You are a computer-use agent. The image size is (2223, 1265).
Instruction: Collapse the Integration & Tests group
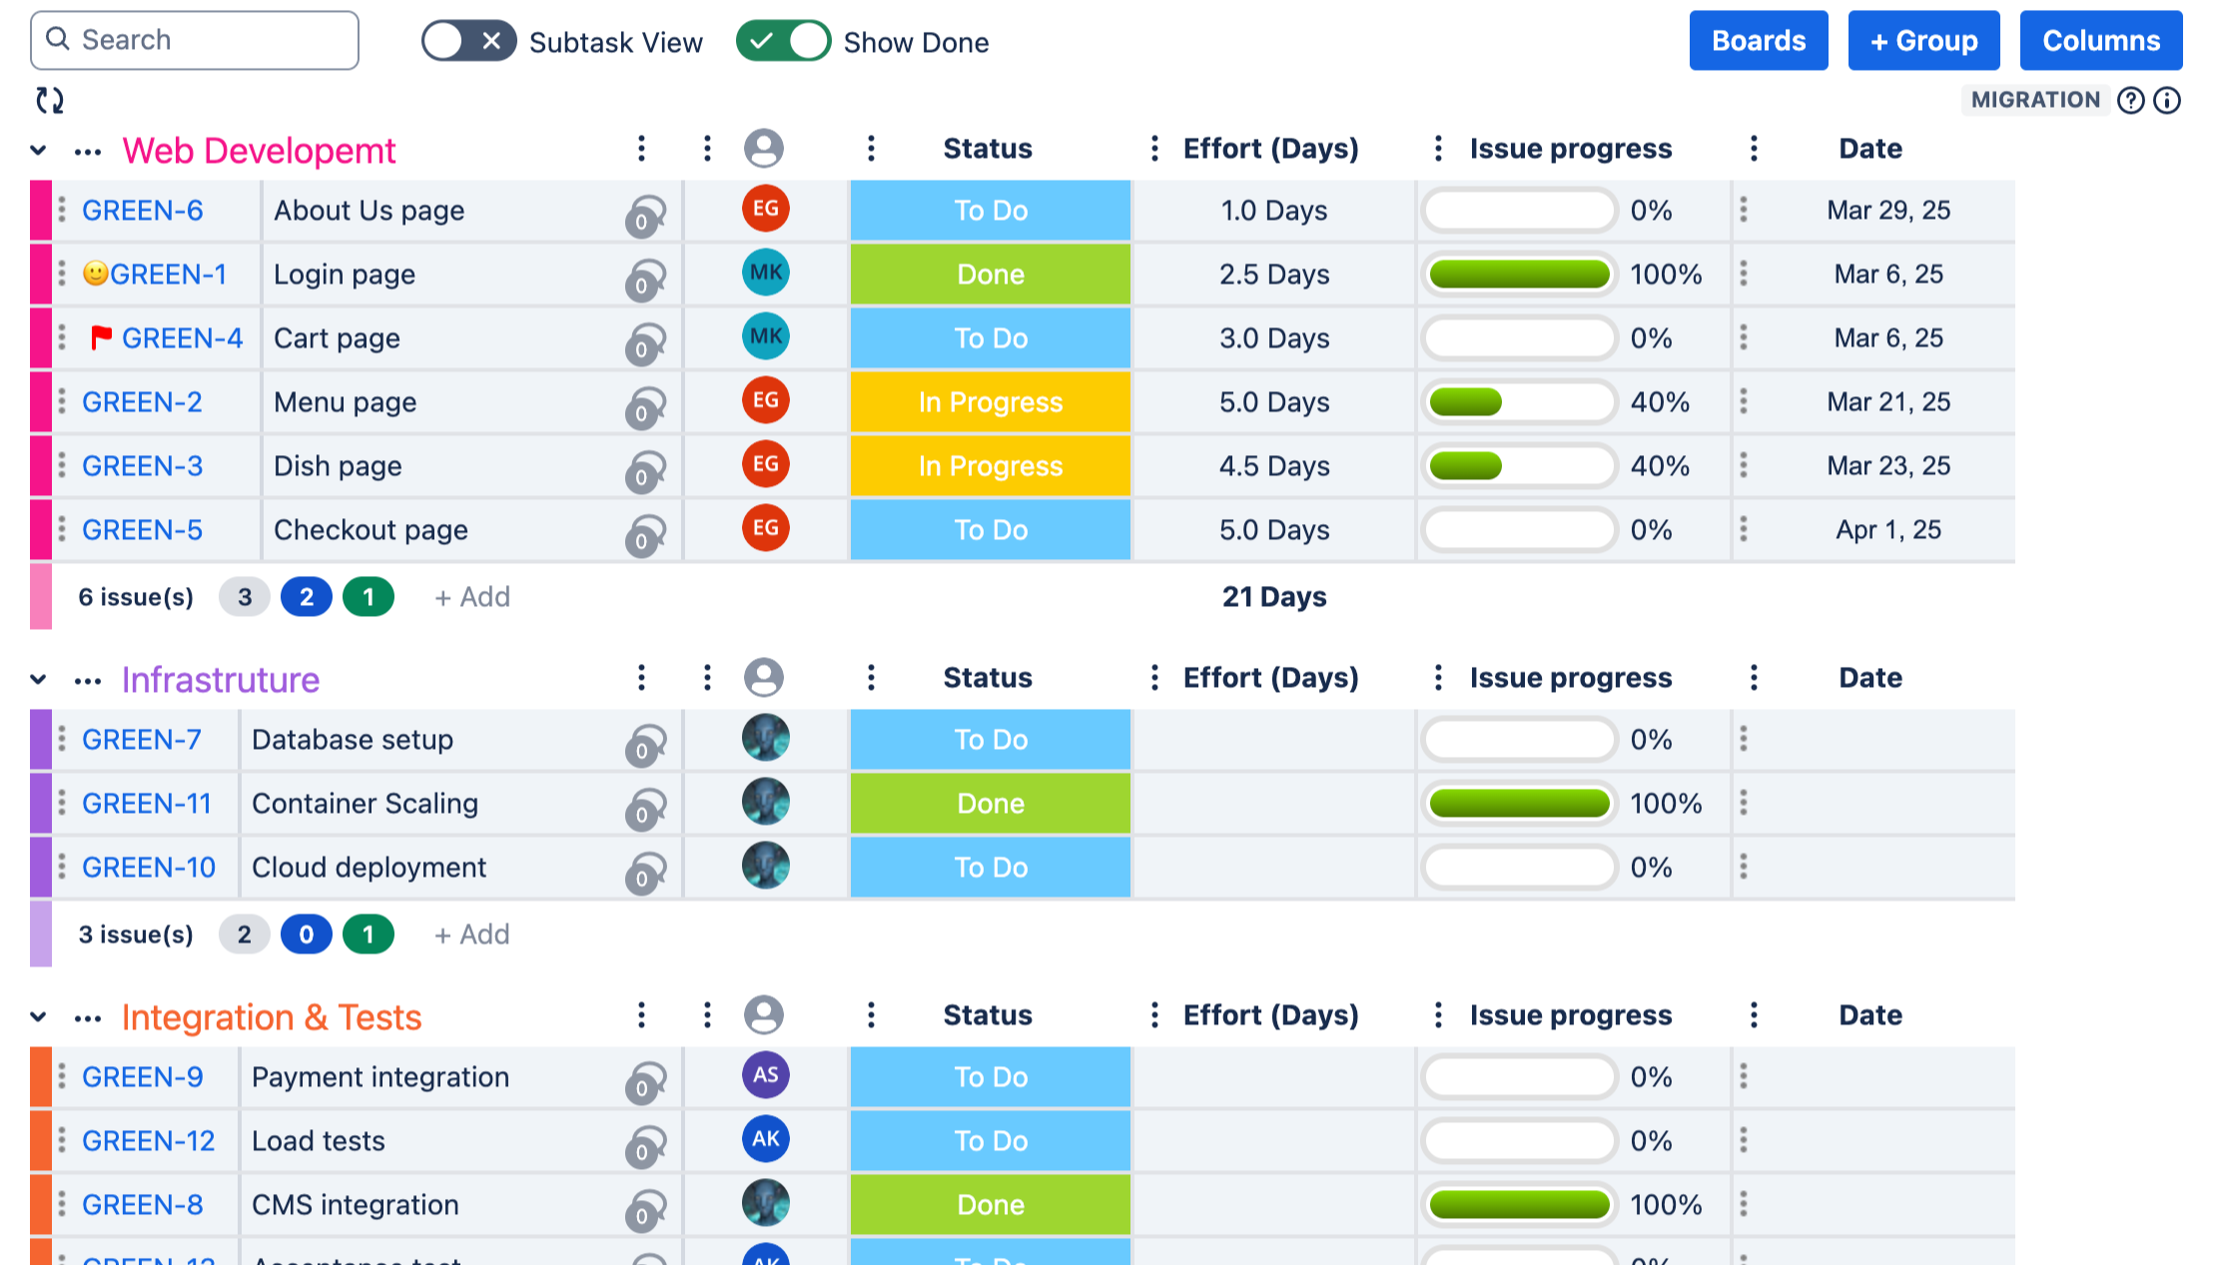(39, 1017)
